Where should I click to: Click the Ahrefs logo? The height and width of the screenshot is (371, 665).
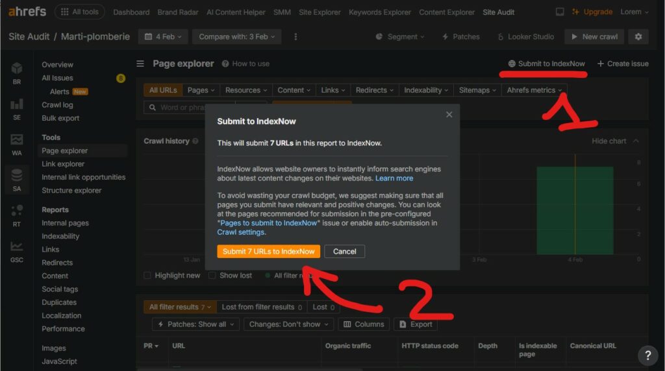click(27, 12)
